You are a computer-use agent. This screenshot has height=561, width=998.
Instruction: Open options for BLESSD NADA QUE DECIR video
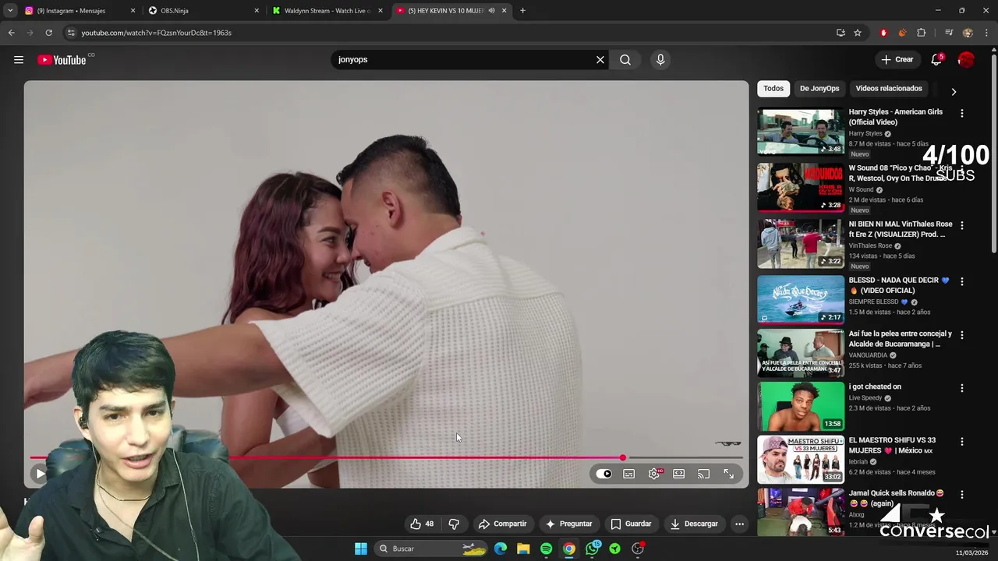(962, 281)
